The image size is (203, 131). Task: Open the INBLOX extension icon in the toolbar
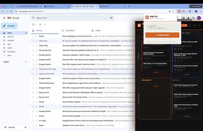(179, 11)
